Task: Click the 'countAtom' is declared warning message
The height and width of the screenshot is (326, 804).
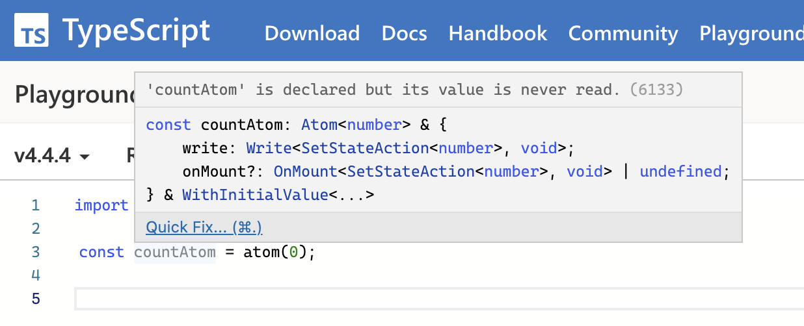Action: 383,90
